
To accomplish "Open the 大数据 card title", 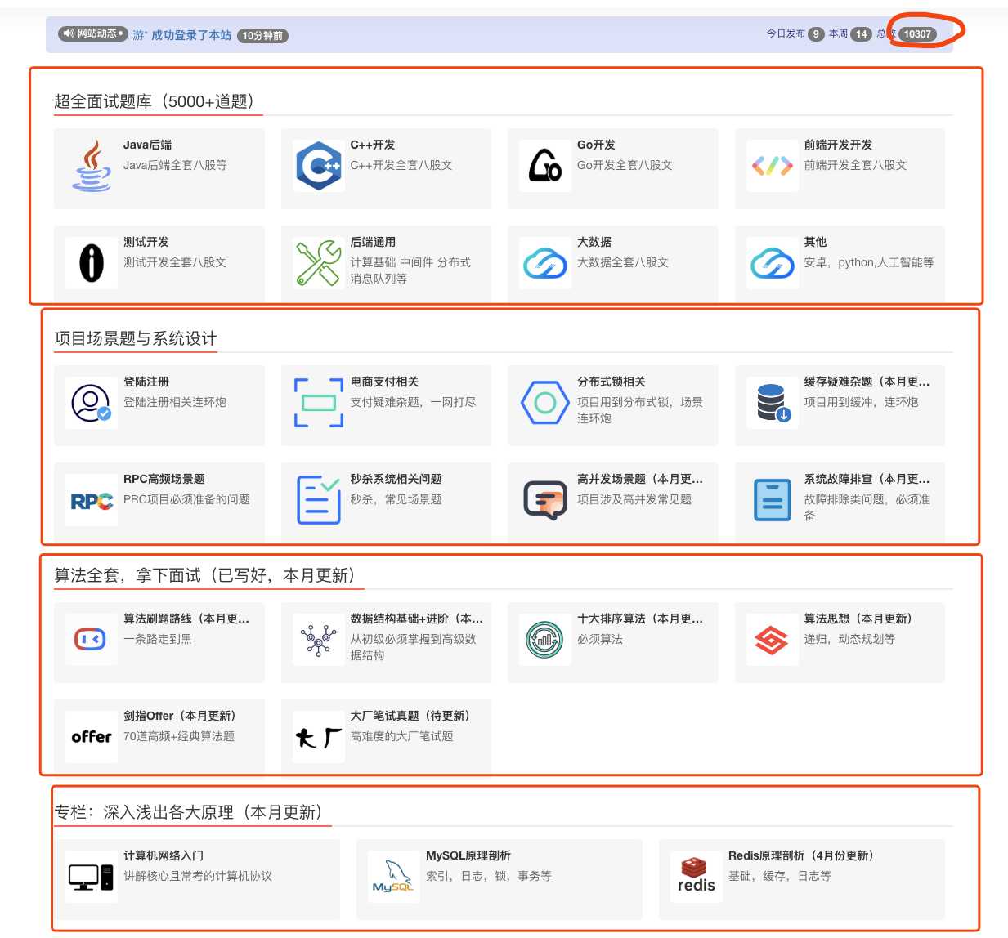I will coord(594,242).
